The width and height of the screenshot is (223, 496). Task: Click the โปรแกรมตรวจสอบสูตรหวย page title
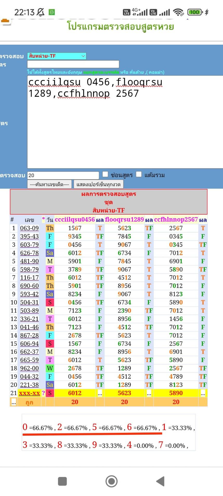point(120,27)
